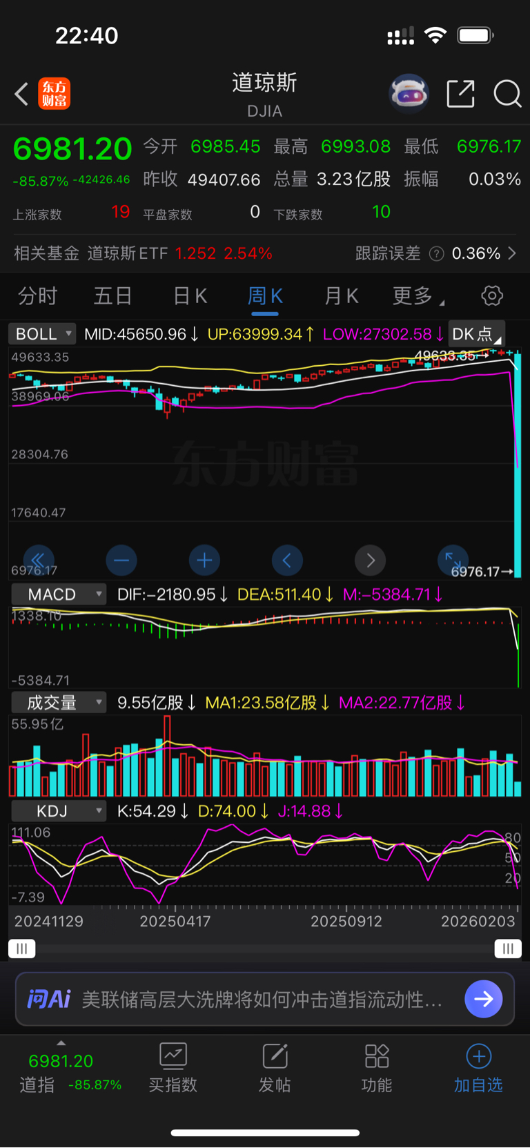Open the 东方财富 logo icon
This screenshot has height=1148, width=530.
(54, 94)
